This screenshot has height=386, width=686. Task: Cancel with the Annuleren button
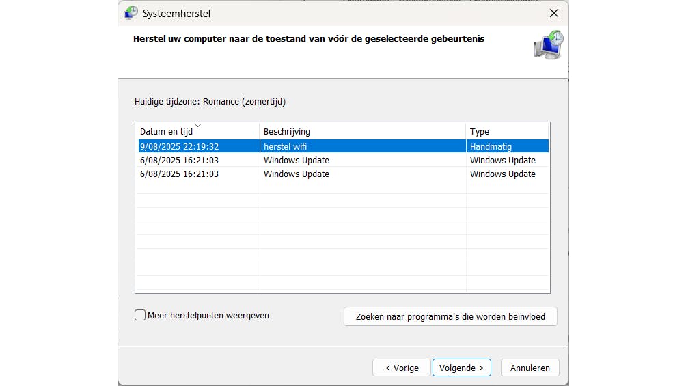530,368
